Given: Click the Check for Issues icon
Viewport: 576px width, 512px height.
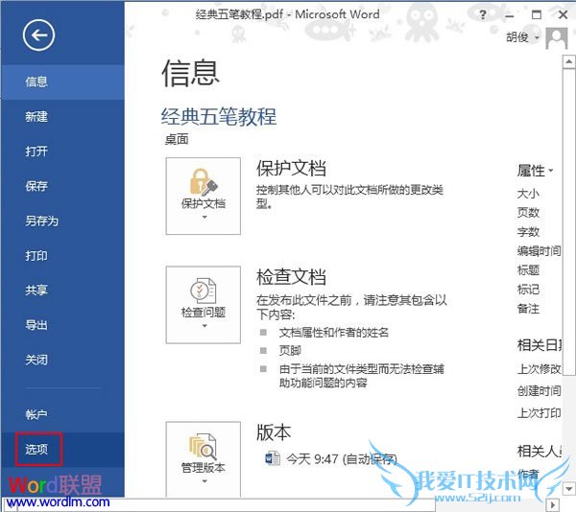Looking at the screenshot, I should [204, 291].
